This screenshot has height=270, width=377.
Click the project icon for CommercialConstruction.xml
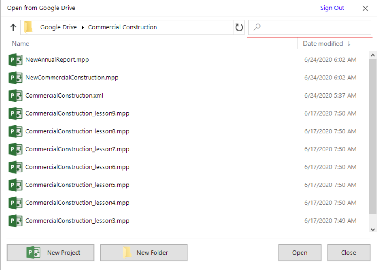pos(15,96)
